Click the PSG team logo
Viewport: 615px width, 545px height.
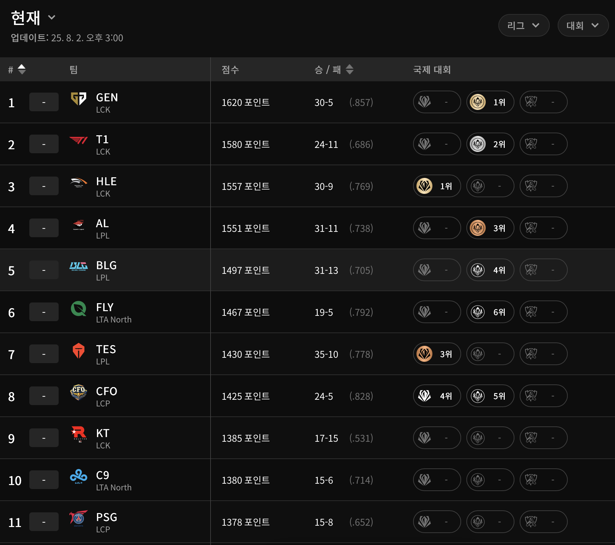pyautogui.click(x=79, y=518)
